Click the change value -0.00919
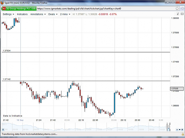 click(103, 14)
